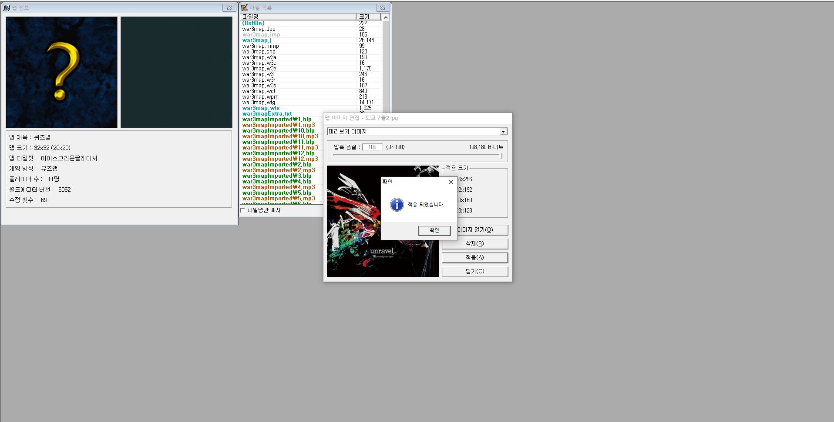Click the 맵 제목 : 퀴즈명 line
This screenshot has height=422, width=834.
(30, 137)
